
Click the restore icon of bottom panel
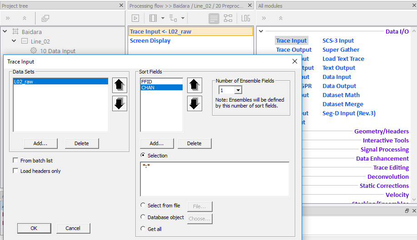coord(407,211)
